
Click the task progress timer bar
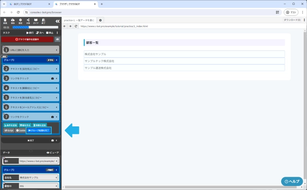click(34, 27)
